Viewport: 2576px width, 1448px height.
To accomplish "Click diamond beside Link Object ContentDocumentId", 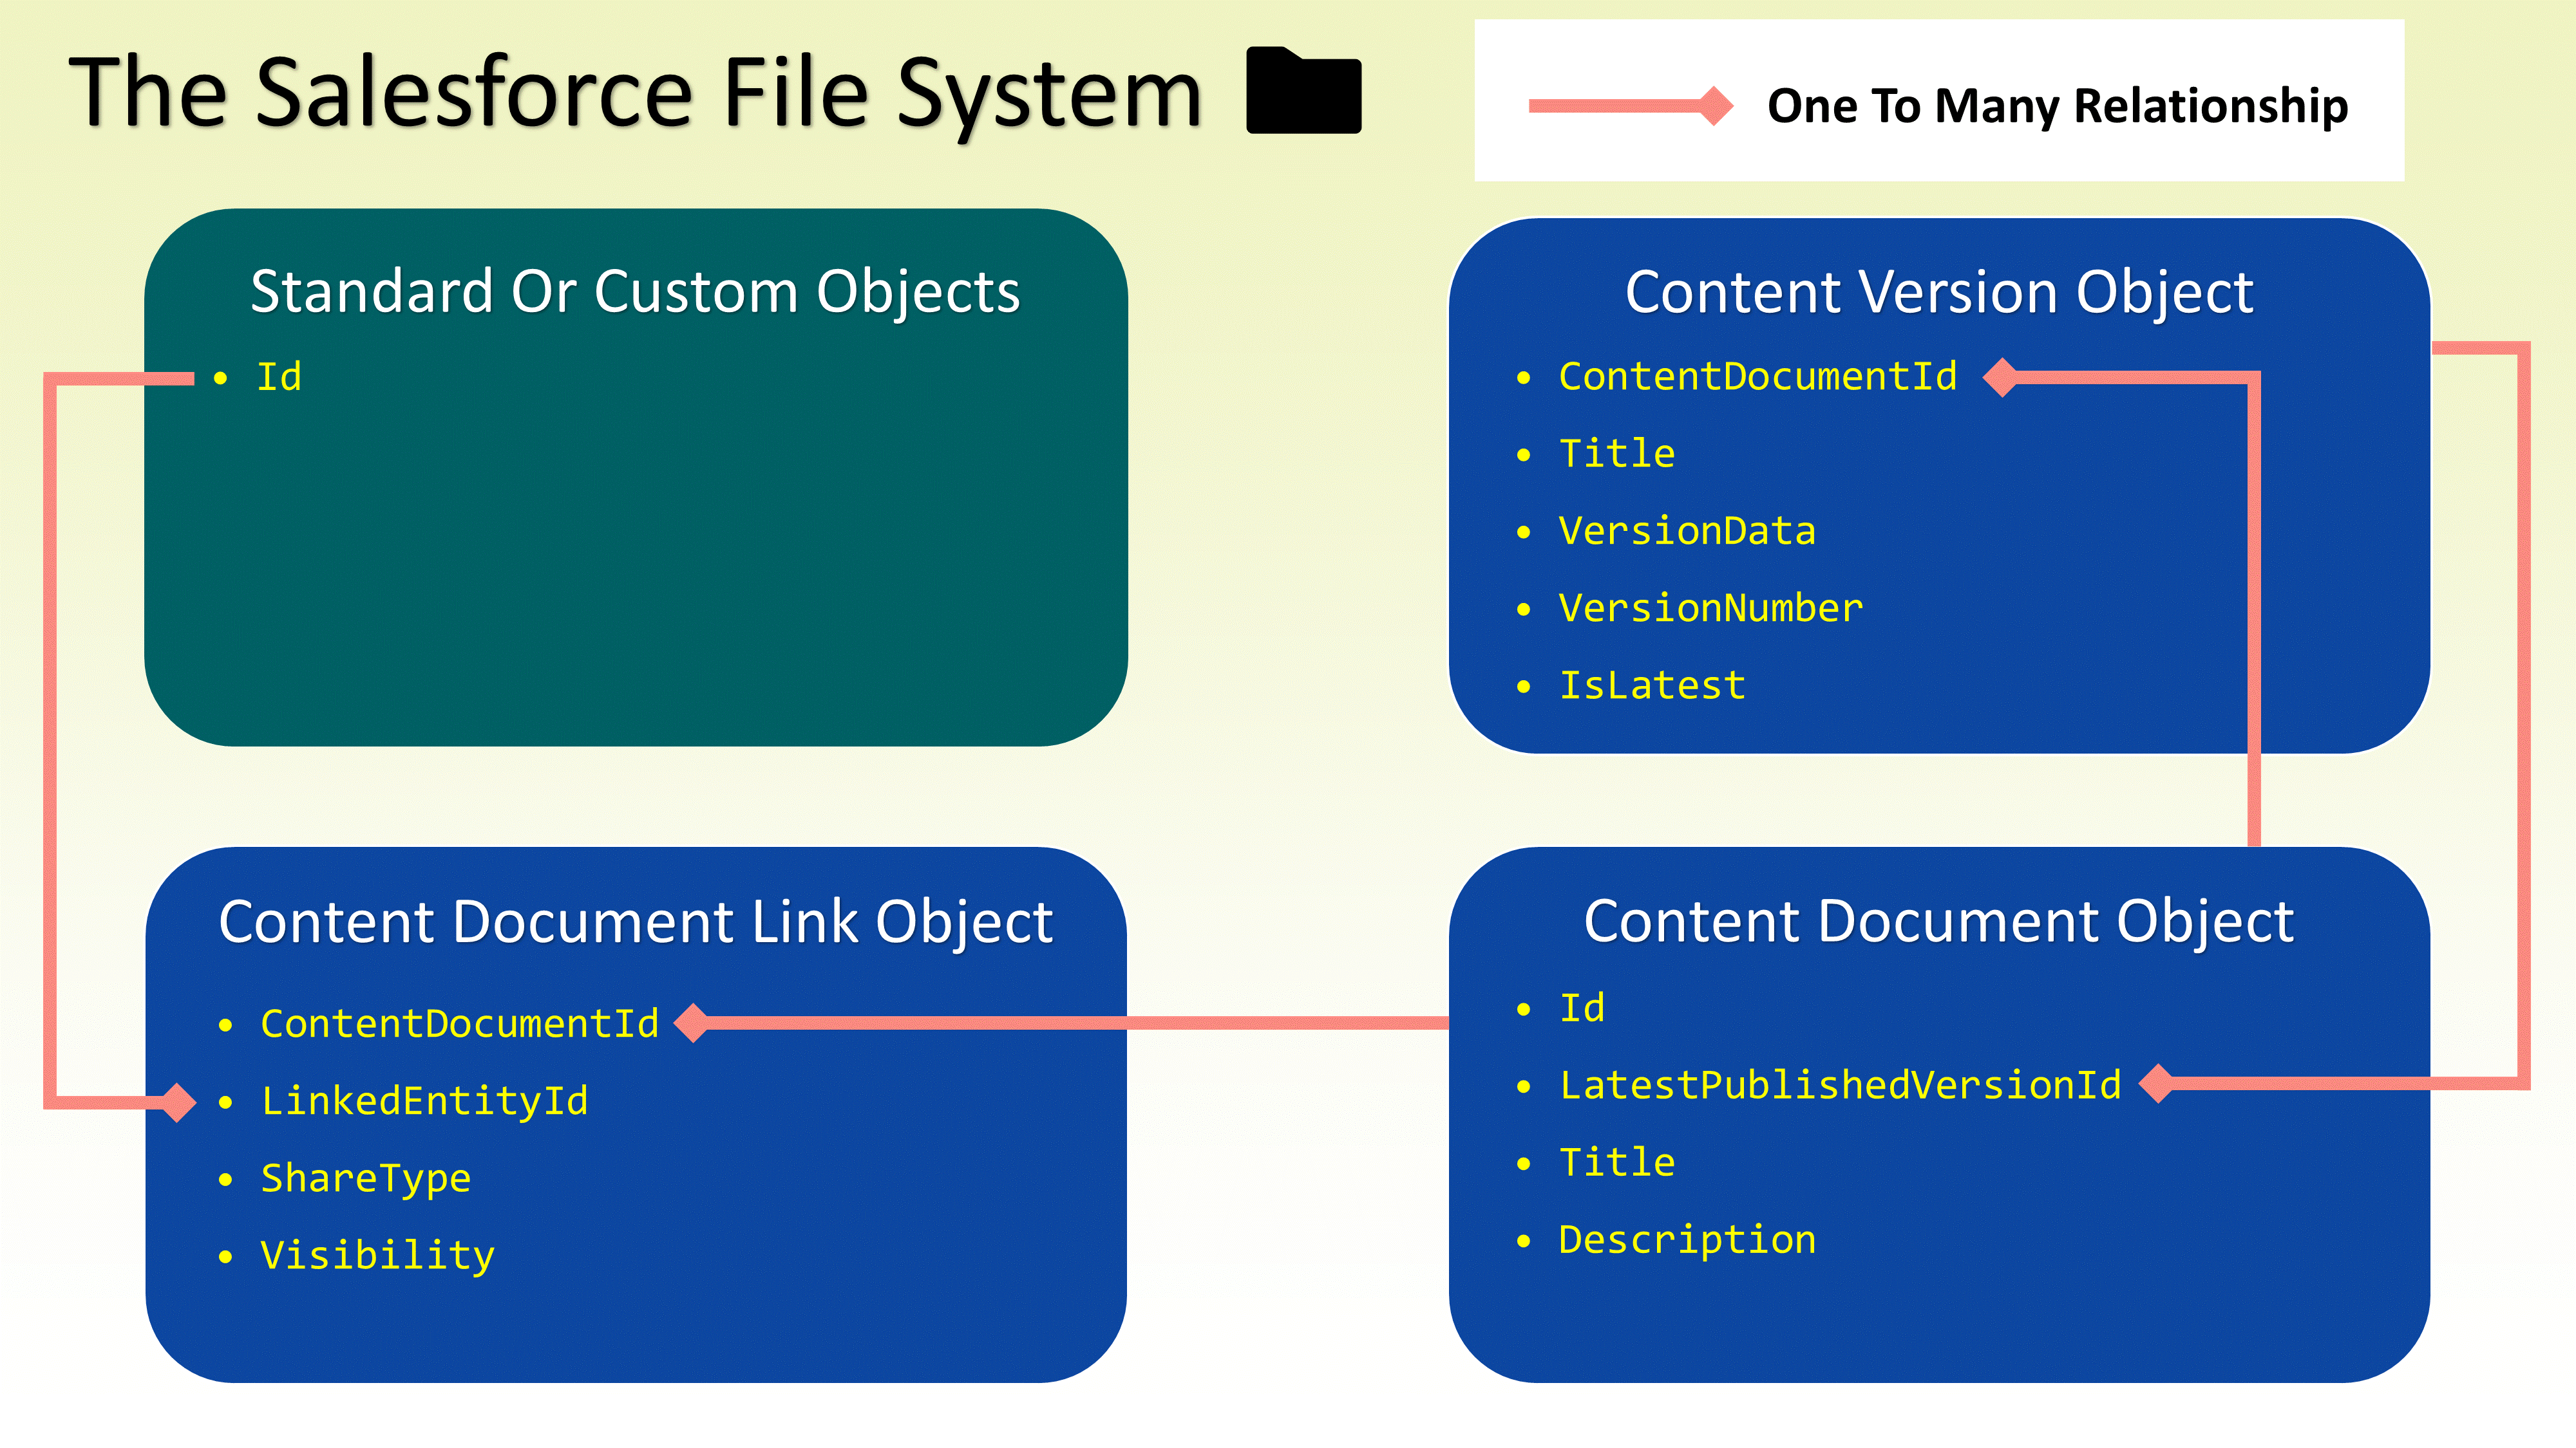I will [692, 1023].
